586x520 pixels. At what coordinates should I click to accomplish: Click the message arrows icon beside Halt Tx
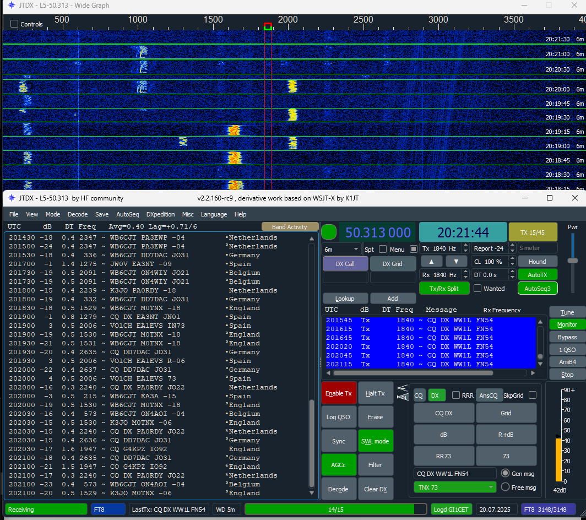[x=403, y=393]
